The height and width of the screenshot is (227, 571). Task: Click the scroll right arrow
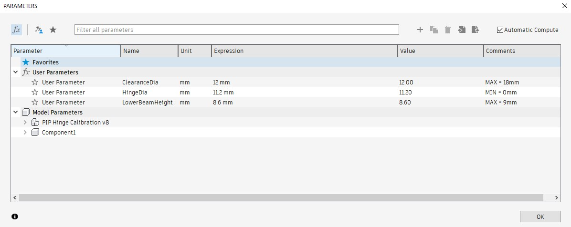556,197
